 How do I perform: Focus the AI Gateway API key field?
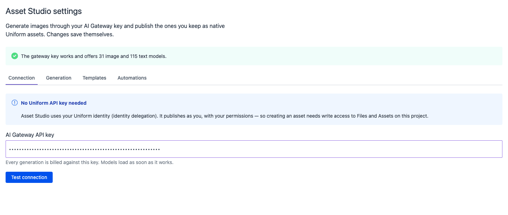(x=254, y=149)
